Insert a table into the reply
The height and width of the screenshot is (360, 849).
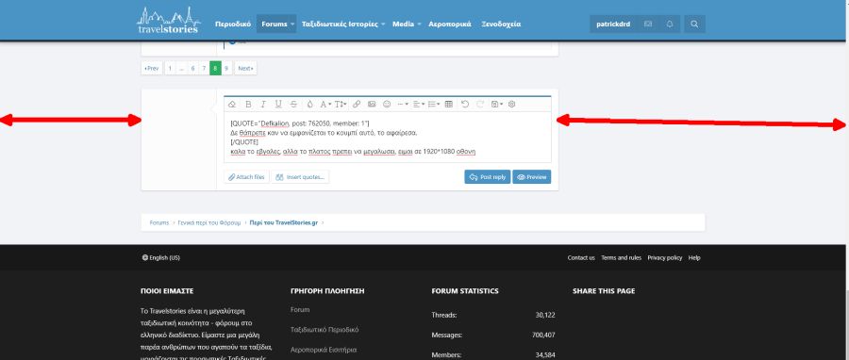point(448,105)
